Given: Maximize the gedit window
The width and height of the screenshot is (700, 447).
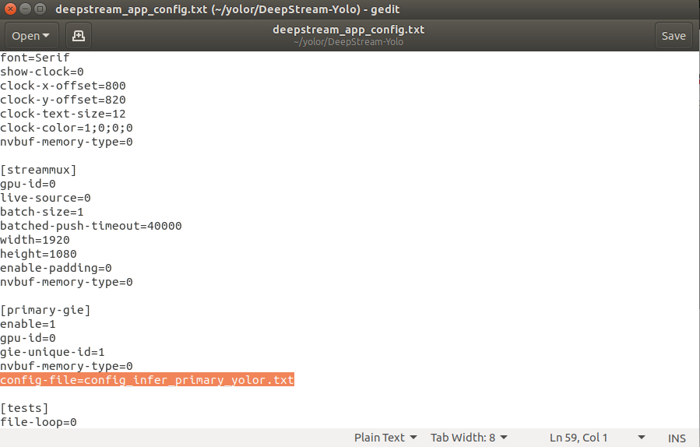Looking at the screenshot, I should click(40, 9).
